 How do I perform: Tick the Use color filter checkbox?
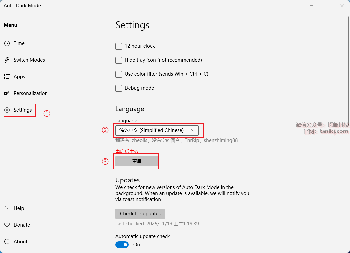click(x=119, y=74)
